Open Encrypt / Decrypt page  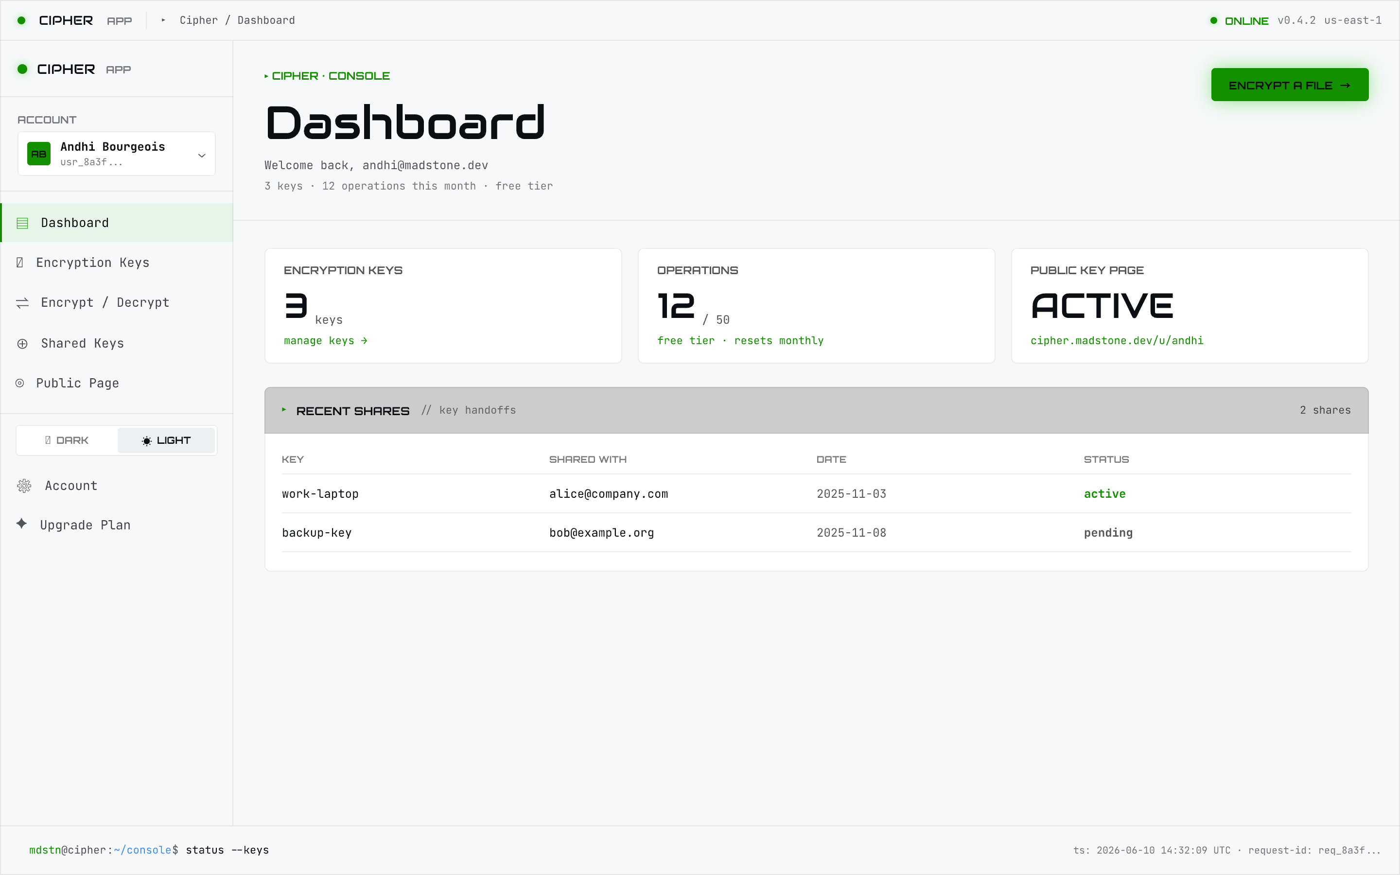pos(117,303)
